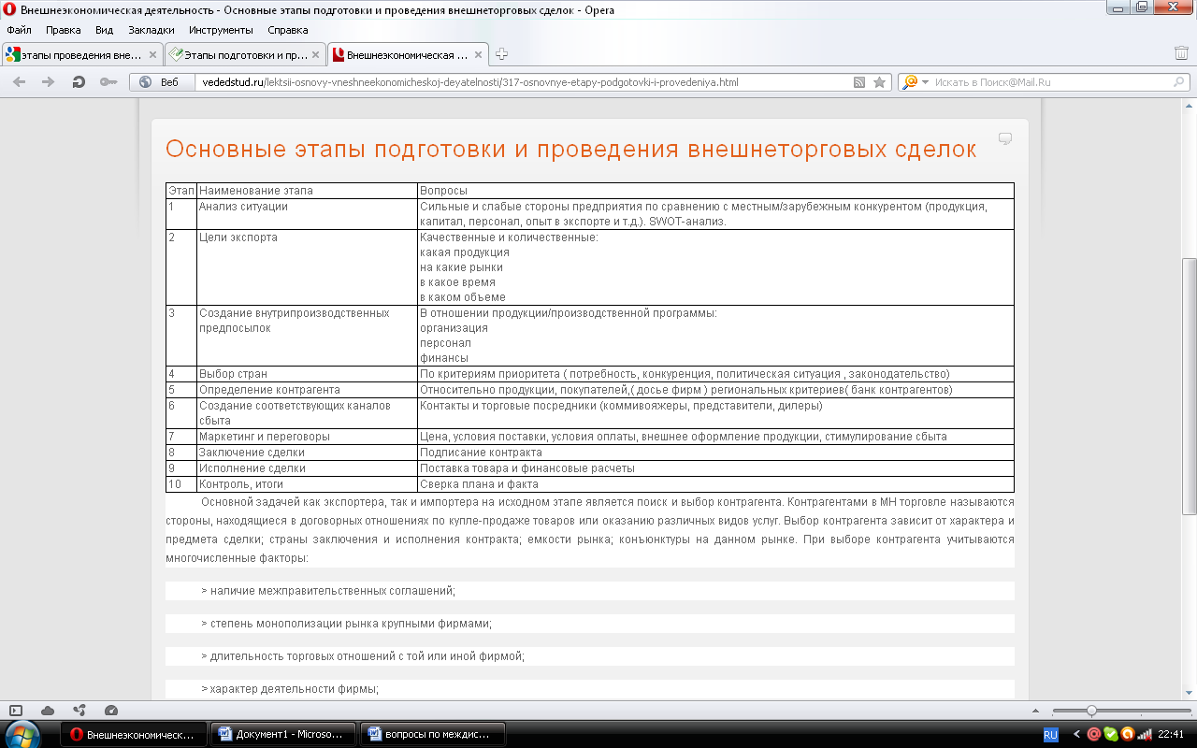
Task: Open вопросы по междис... taskbar button
Action: click(434, 735)
